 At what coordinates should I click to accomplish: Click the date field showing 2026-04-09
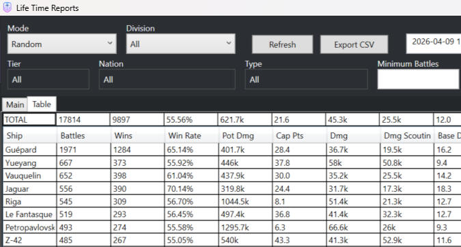pyautogui.click(x=434, y=44)
